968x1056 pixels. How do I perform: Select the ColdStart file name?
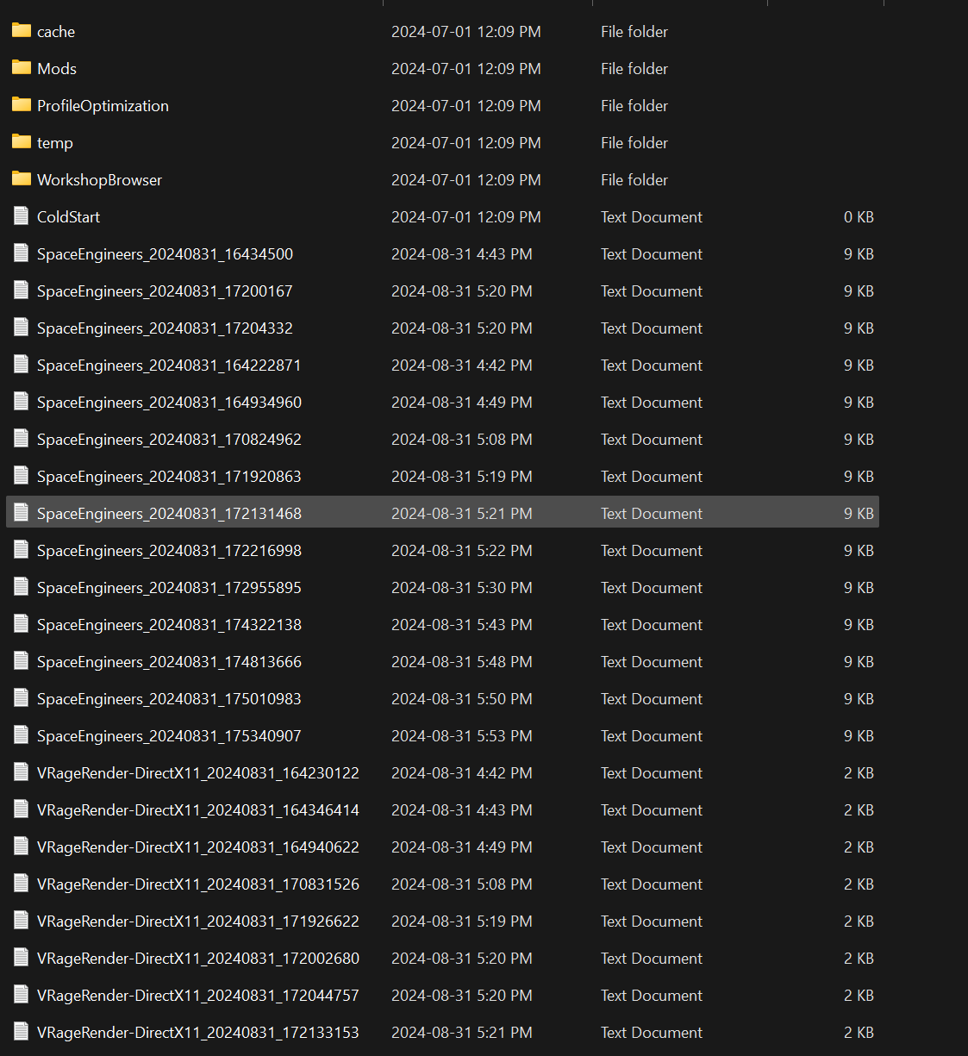[68, 217]
